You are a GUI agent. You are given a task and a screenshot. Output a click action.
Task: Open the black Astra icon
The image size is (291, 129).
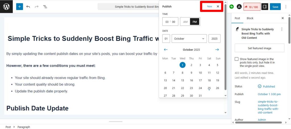tap(239, 7)
